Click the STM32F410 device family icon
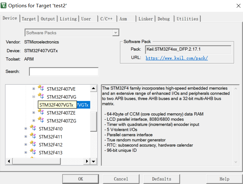Image resolution: width=243 pixels, height=184 pixels. point(33,128)
